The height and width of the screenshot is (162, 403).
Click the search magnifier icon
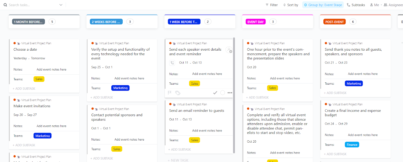click(5, 5)
